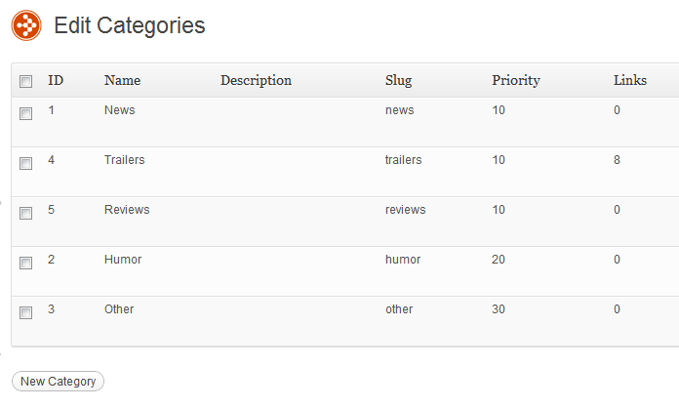
Task: Toggle the select-all checkbox in header
Action: [26, 81]
